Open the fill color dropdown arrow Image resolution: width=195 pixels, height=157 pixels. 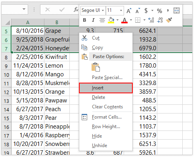117,20
